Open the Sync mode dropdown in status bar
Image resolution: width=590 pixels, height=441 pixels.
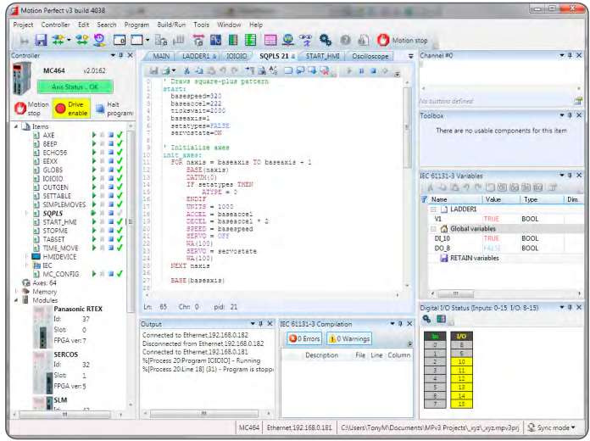(x=552, y=427)
